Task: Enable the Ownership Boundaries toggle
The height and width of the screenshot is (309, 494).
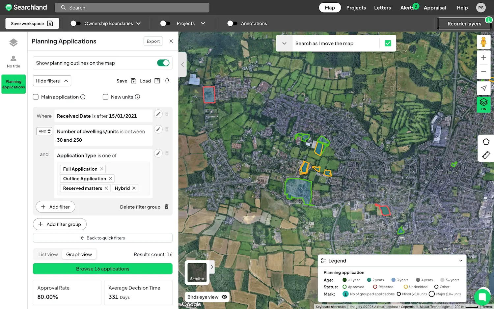Action: pos(76,23)
